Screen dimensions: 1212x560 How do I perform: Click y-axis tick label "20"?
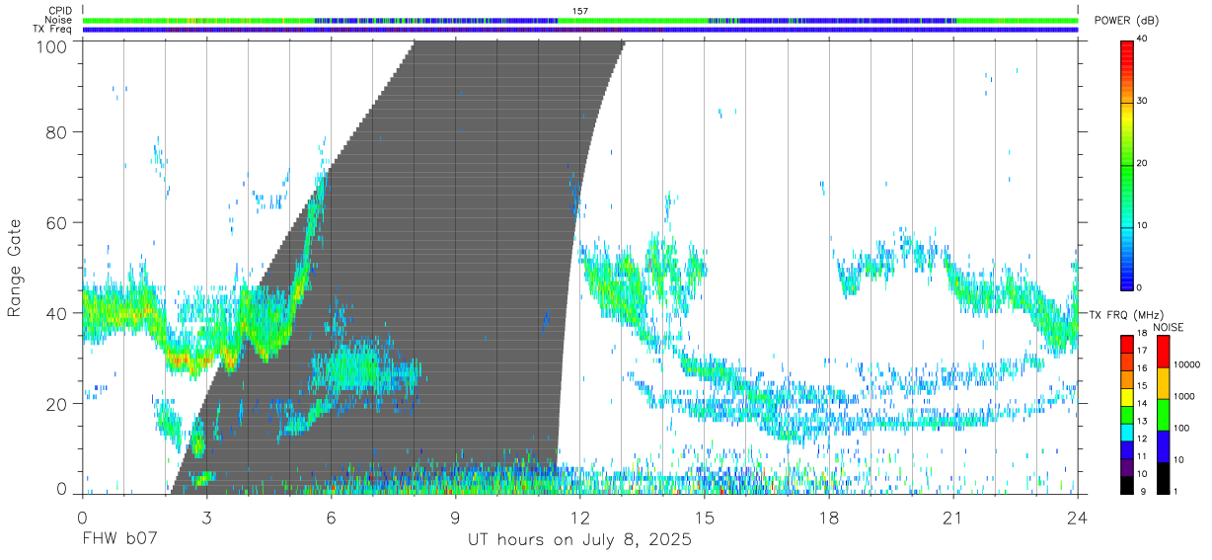coord(58,403)
